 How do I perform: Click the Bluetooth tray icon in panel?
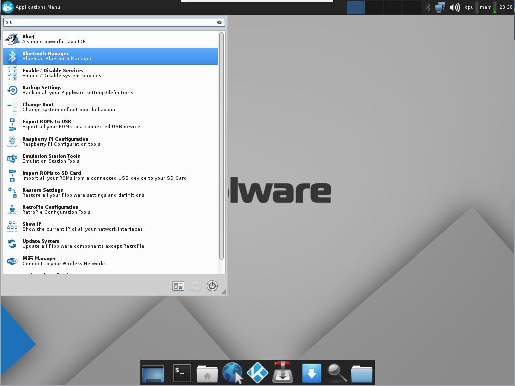coord(428,7)
